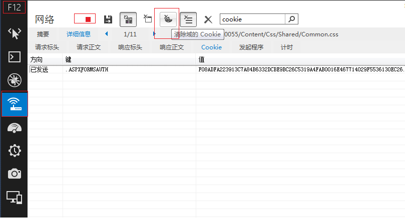This screenshot has height=220, width=405.
Task: Open the Profiler gear clock tool
Action: click(x=15, y=151)
